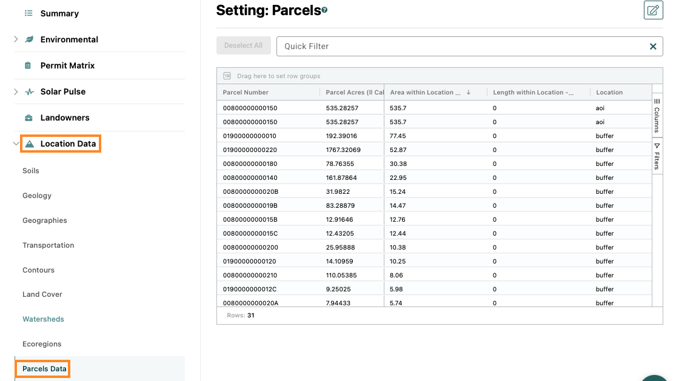Click the Location Data mountain icon
Screen dimensions: 676x381
pyautogui.click(x=29, y=144)
